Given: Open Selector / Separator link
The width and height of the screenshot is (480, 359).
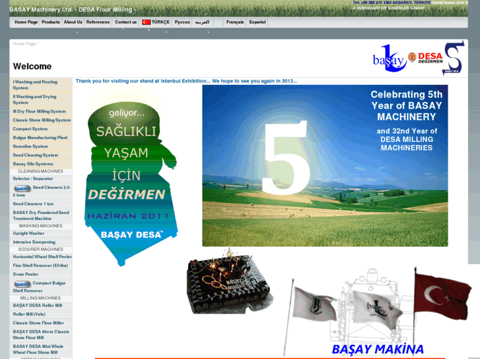Looking at the screenshot, I should pyautogui.click(x=41, y=179).
